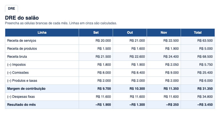Select the Receita de serviços Set cell
This screenshot has height=116, width=221.
pyautogui.click(x=96, y=41)
